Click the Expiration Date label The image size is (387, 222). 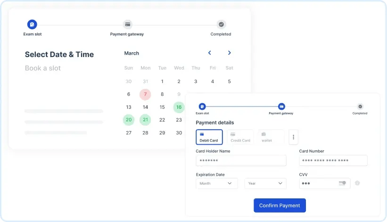pyautogui.click(x=210, y=175)
